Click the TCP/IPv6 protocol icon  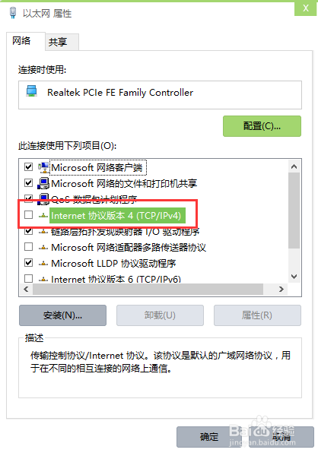click(x=43, y=279)
